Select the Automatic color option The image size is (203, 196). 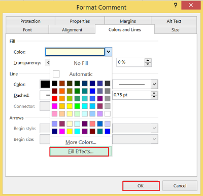[x=81, y=74]
